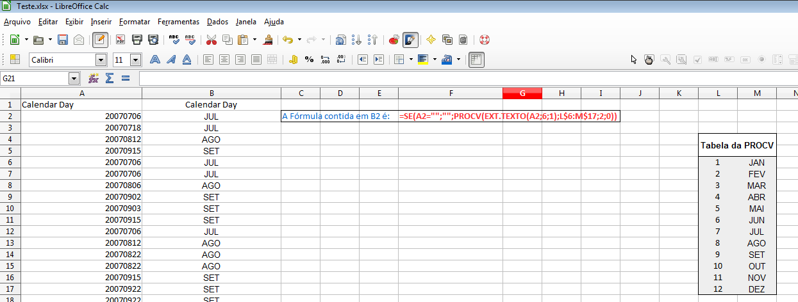Create a new spreadsheet document
798x302 pixels.
14,40
